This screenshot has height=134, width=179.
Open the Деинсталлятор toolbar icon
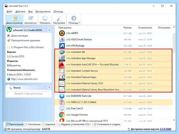coord(14,19)
